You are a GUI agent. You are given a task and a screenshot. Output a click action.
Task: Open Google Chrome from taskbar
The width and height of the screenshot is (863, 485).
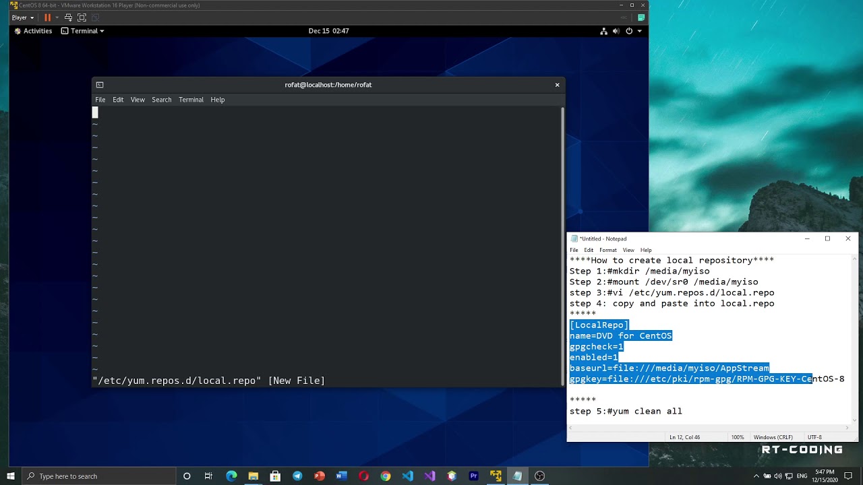point(386,476)
